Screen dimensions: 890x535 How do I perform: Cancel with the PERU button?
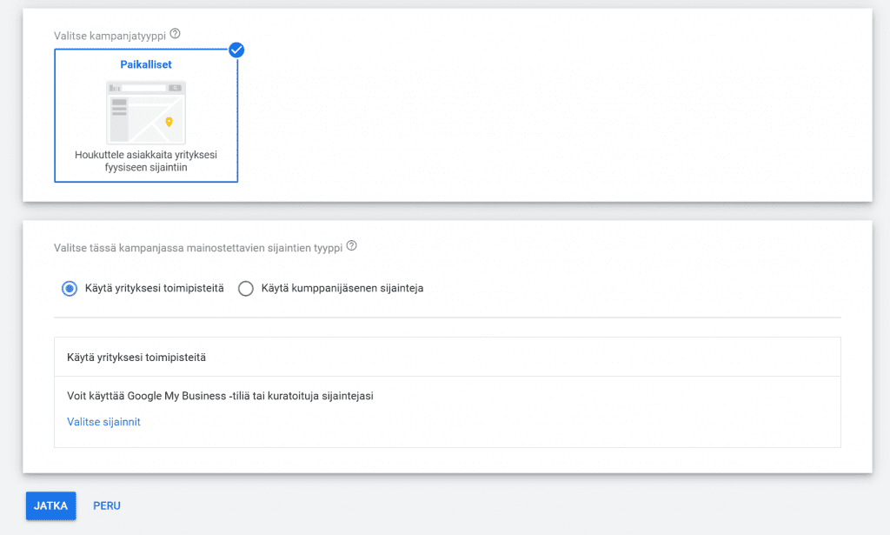click(x=107, y=505)
